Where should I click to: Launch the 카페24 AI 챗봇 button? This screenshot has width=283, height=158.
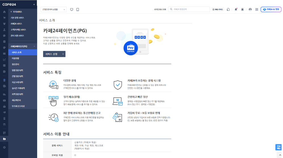tap(271, 9)
